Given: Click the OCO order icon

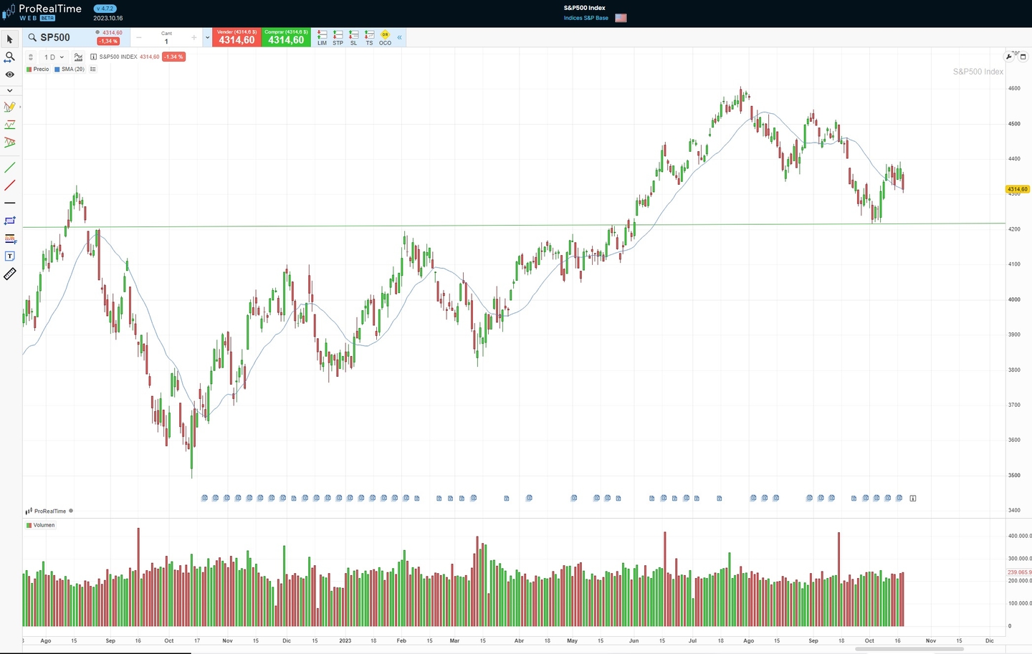Looking at the screenshot, I should 385,37.
